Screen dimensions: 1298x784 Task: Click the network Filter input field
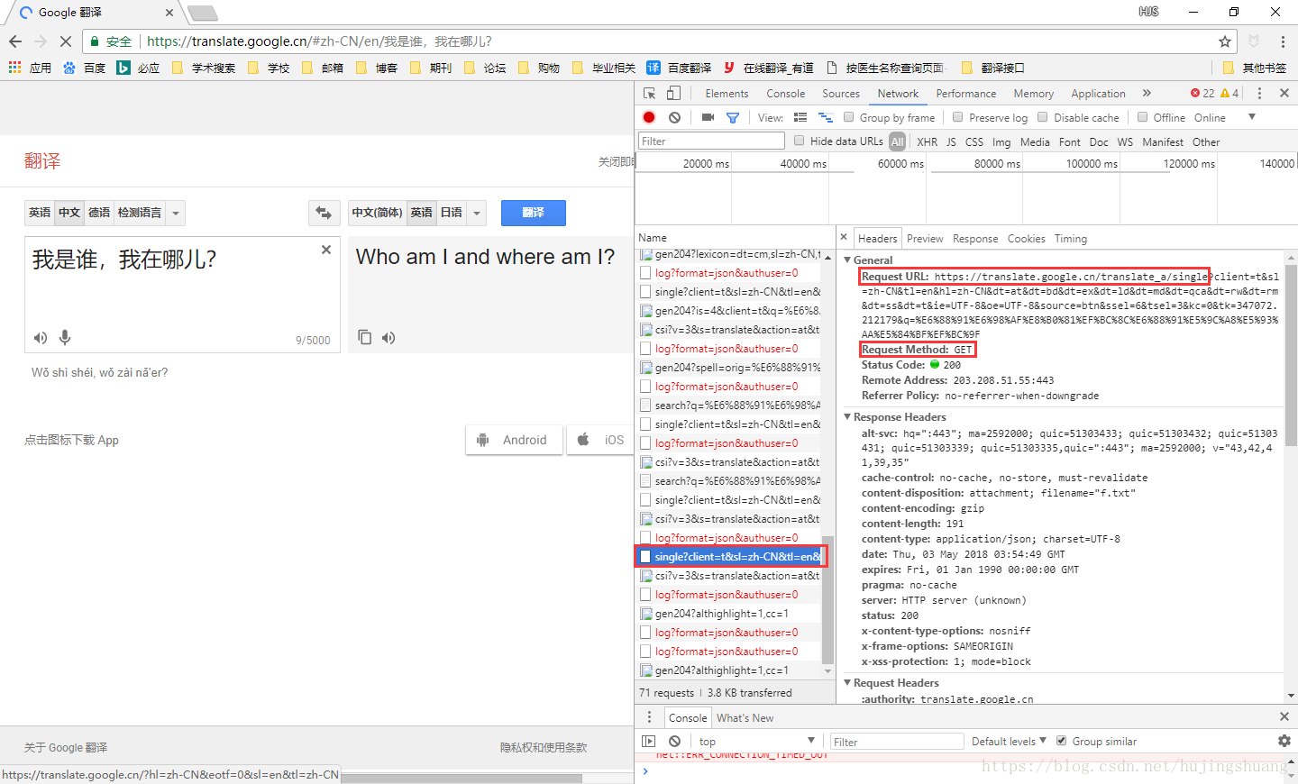click(x=711, y=141)
